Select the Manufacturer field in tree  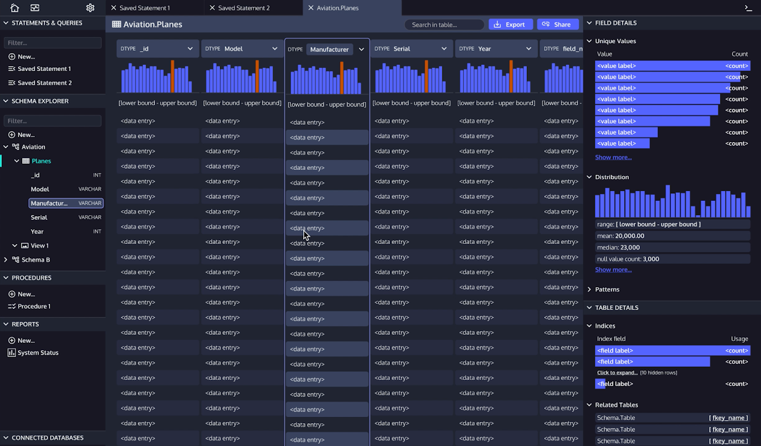pos(66,203)
